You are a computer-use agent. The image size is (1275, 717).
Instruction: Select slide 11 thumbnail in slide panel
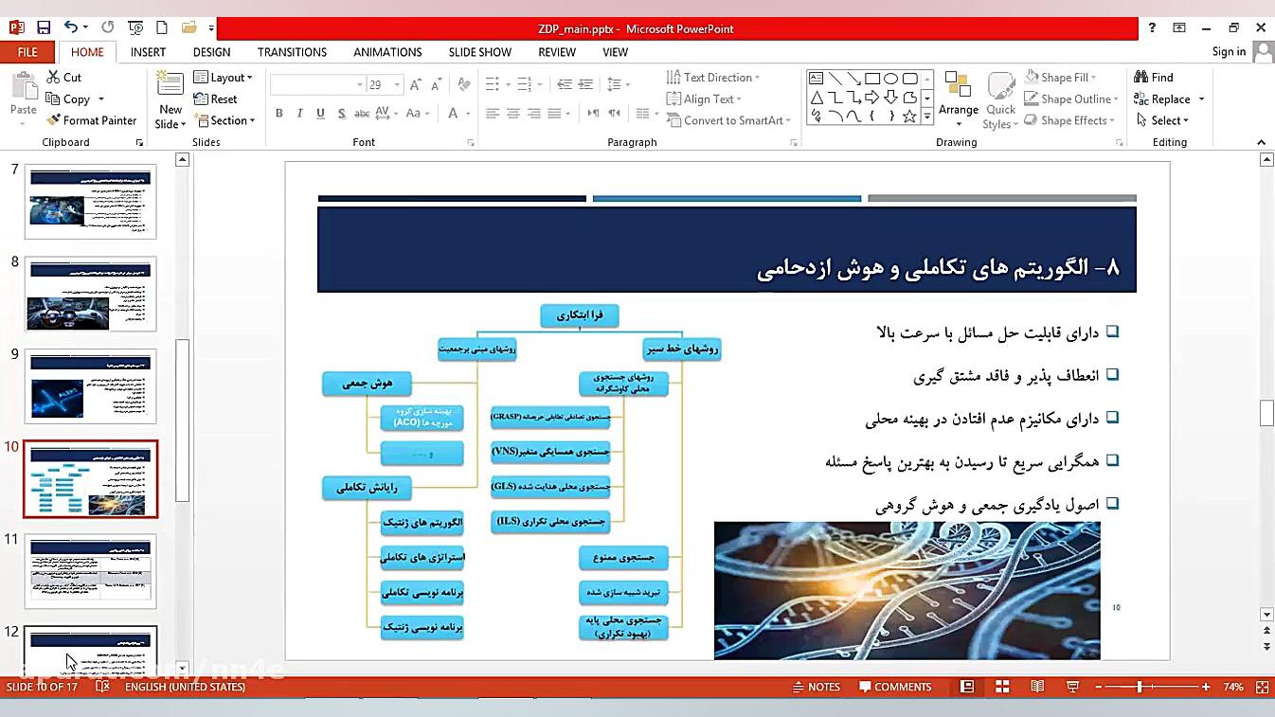[x=90, y=571]
